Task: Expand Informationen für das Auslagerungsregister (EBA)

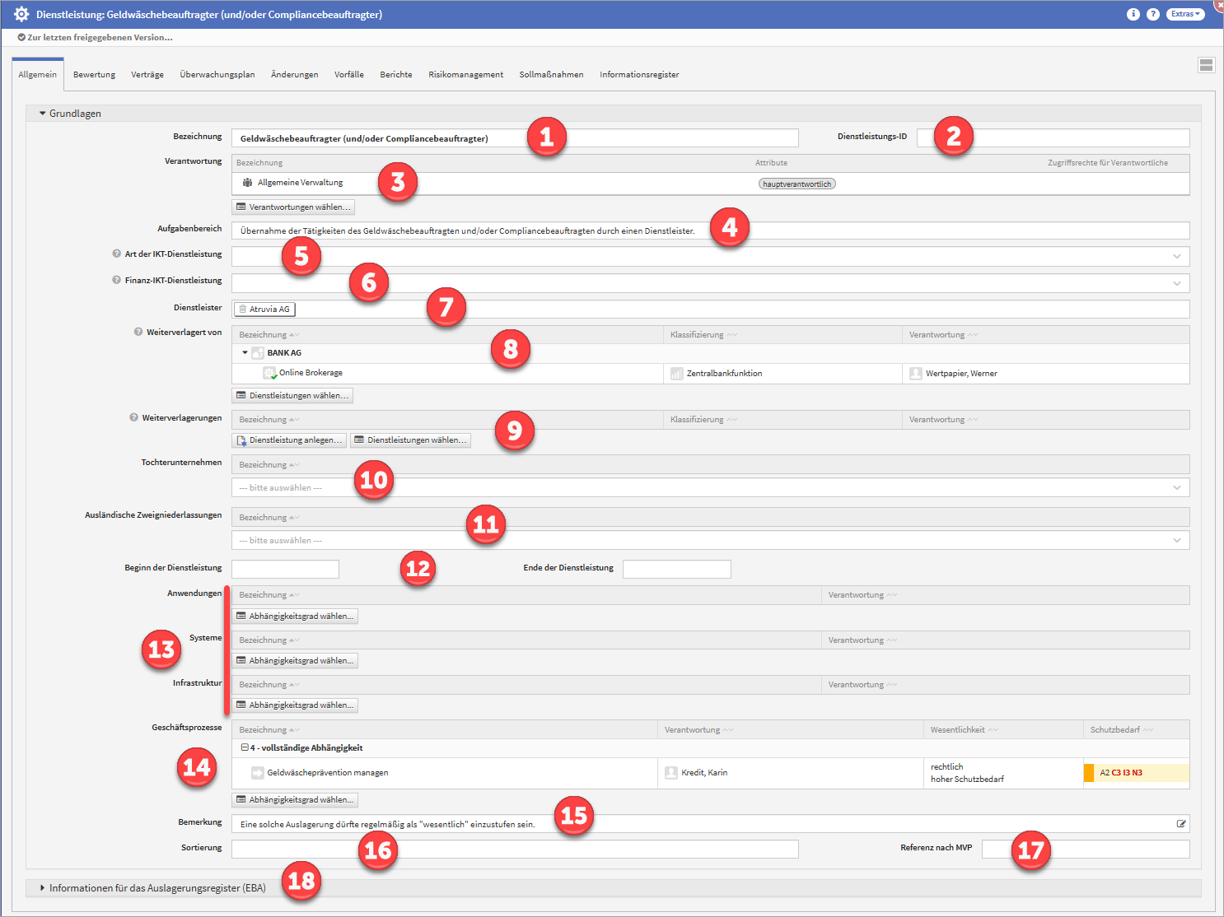Action: tap(43, 888)
